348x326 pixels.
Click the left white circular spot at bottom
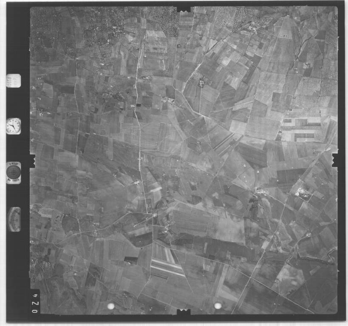(x=111, y=306)
